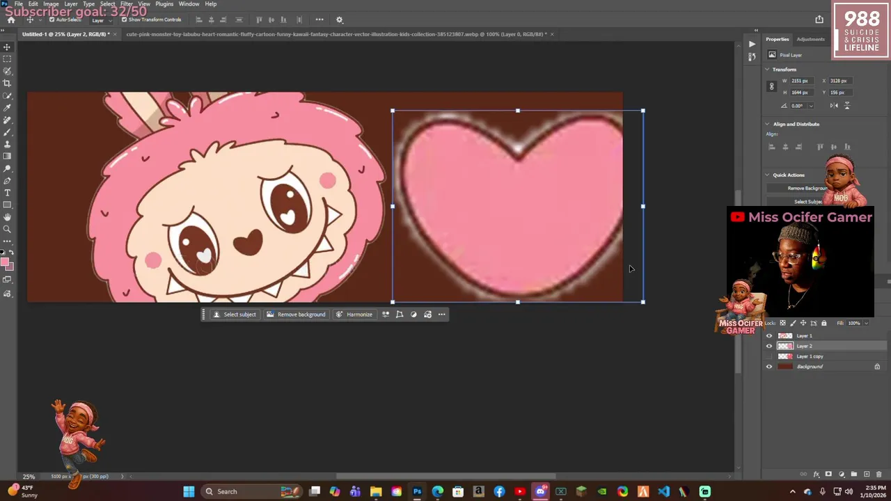
Task: Create a new layer
Action: [866, 475]
